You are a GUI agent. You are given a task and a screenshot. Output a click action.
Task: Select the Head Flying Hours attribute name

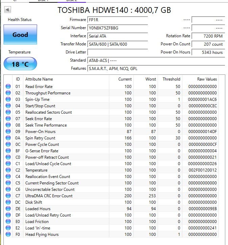pyautogui.click(x=42, y=235)
